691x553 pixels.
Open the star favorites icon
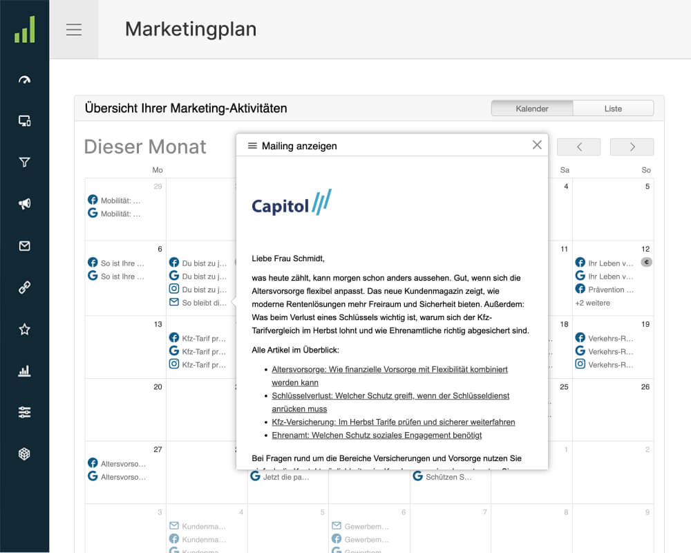click(25, 329)
